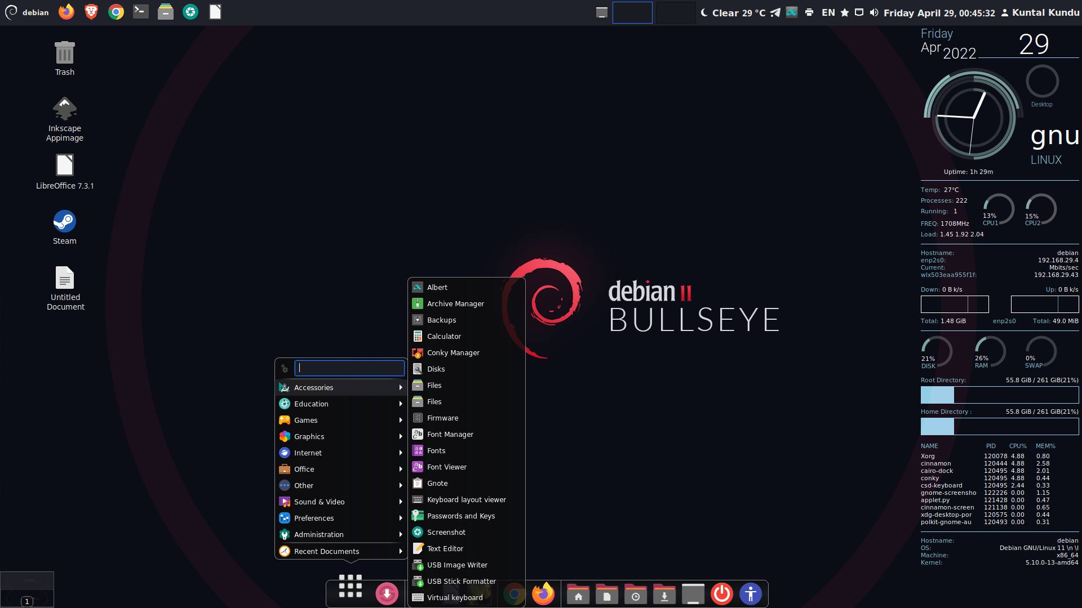Expand the Sound & Video category submenu

coord(341,502)
